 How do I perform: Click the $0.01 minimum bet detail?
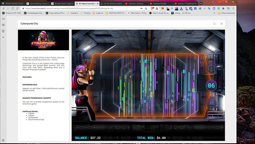[x=36, y=120]
